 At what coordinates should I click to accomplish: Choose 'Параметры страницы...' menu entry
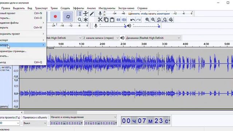click(x=23, y=51)
